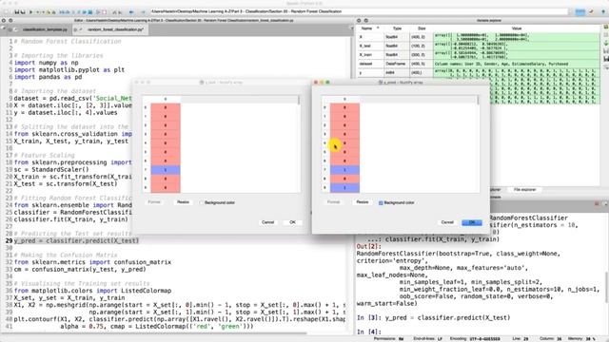Click the Type column header in Variable explorer
609x342 pixels.
click(x=397, y=28)
